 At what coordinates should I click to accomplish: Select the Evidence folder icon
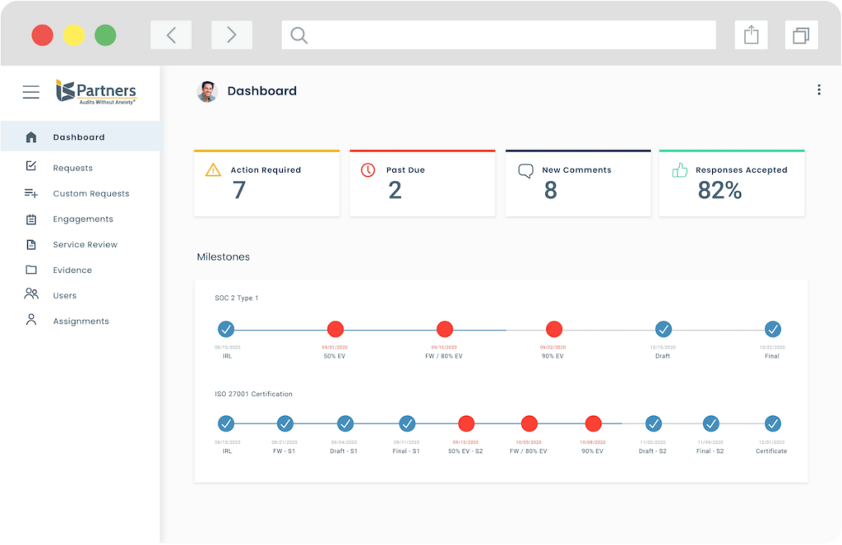click(x=30, y=270)
